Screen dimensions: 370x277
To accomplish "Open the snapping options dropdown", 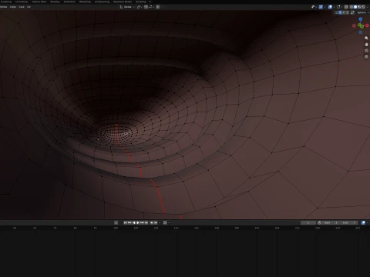I will click(151, 7).
